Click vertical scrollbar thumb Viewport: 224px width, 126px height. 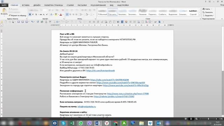[x=223, y=49]
